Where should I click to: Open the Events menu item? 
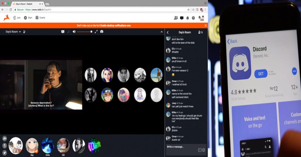click(x=40, y=18)
